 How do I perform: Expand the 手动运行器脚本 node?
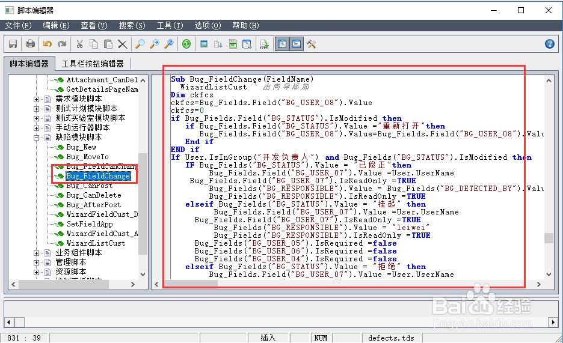36,128
